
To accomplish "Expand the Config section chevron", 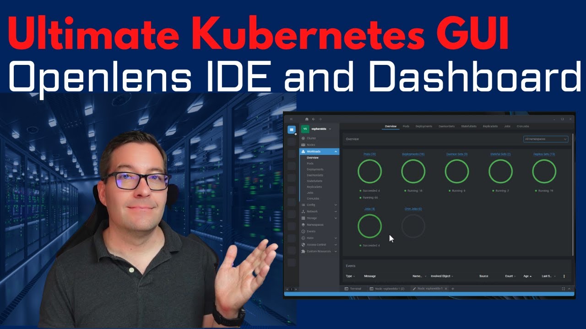I will [336, 205].
